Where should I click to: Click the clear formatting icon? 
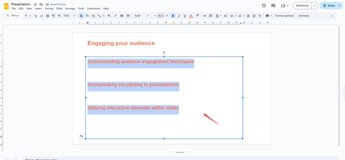(260, 16)
